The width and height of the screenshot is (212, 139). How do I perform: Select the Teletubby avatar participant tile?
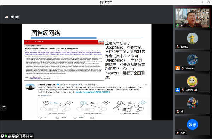192,40
